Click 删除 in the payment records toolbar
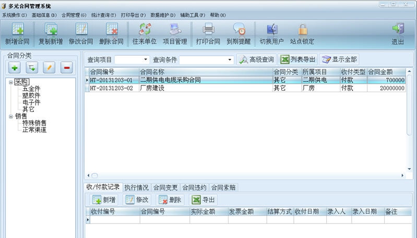The height and width of the screenshot is (238, 417). (x=170, y=200)
